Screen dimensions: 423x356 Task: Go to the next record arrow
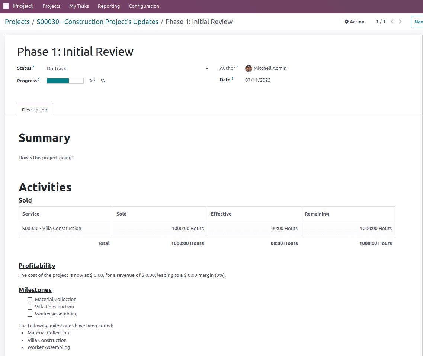point(400,22)
